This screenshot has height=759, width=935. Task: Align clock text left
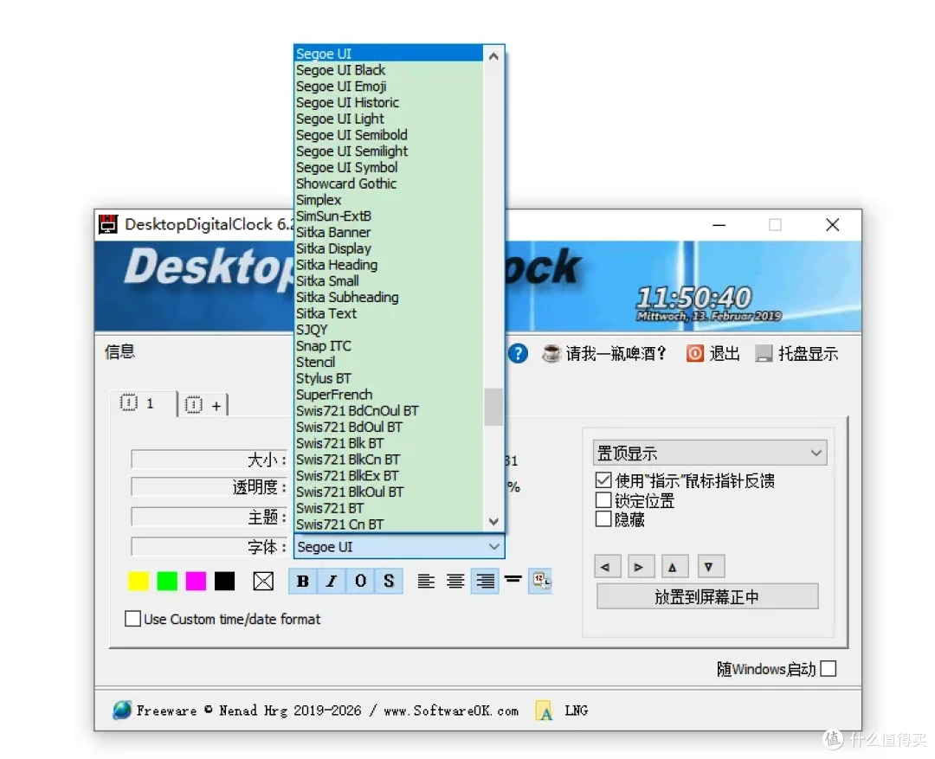(x=426, y=581)
